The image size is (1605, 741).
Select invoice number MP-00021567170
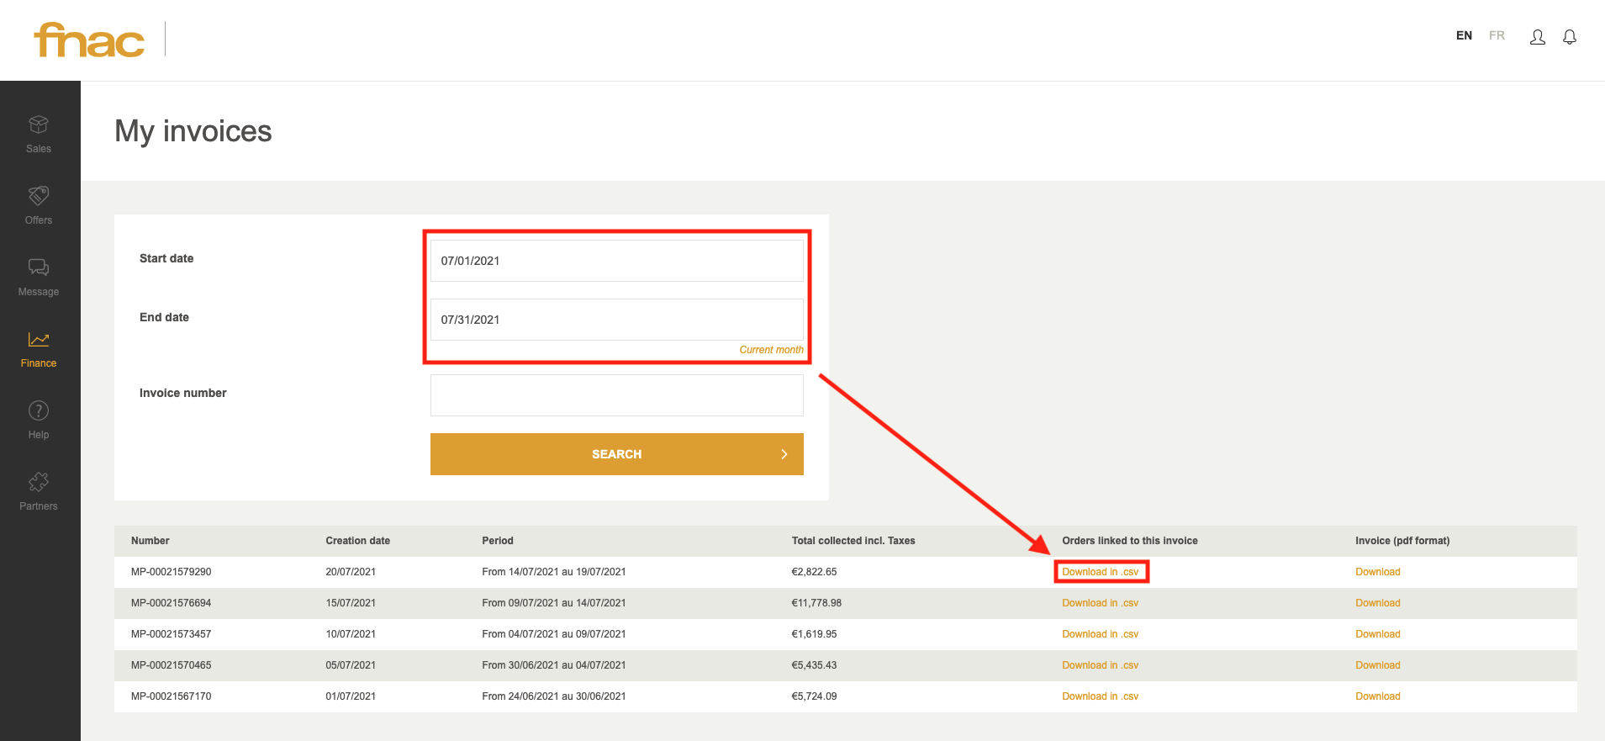(x=172, y=696)
